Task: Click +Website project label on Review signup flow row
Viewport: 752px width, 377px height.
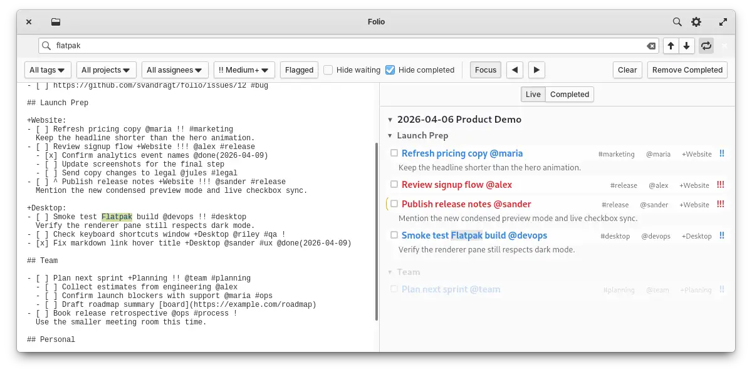Action: pos(694,185)
